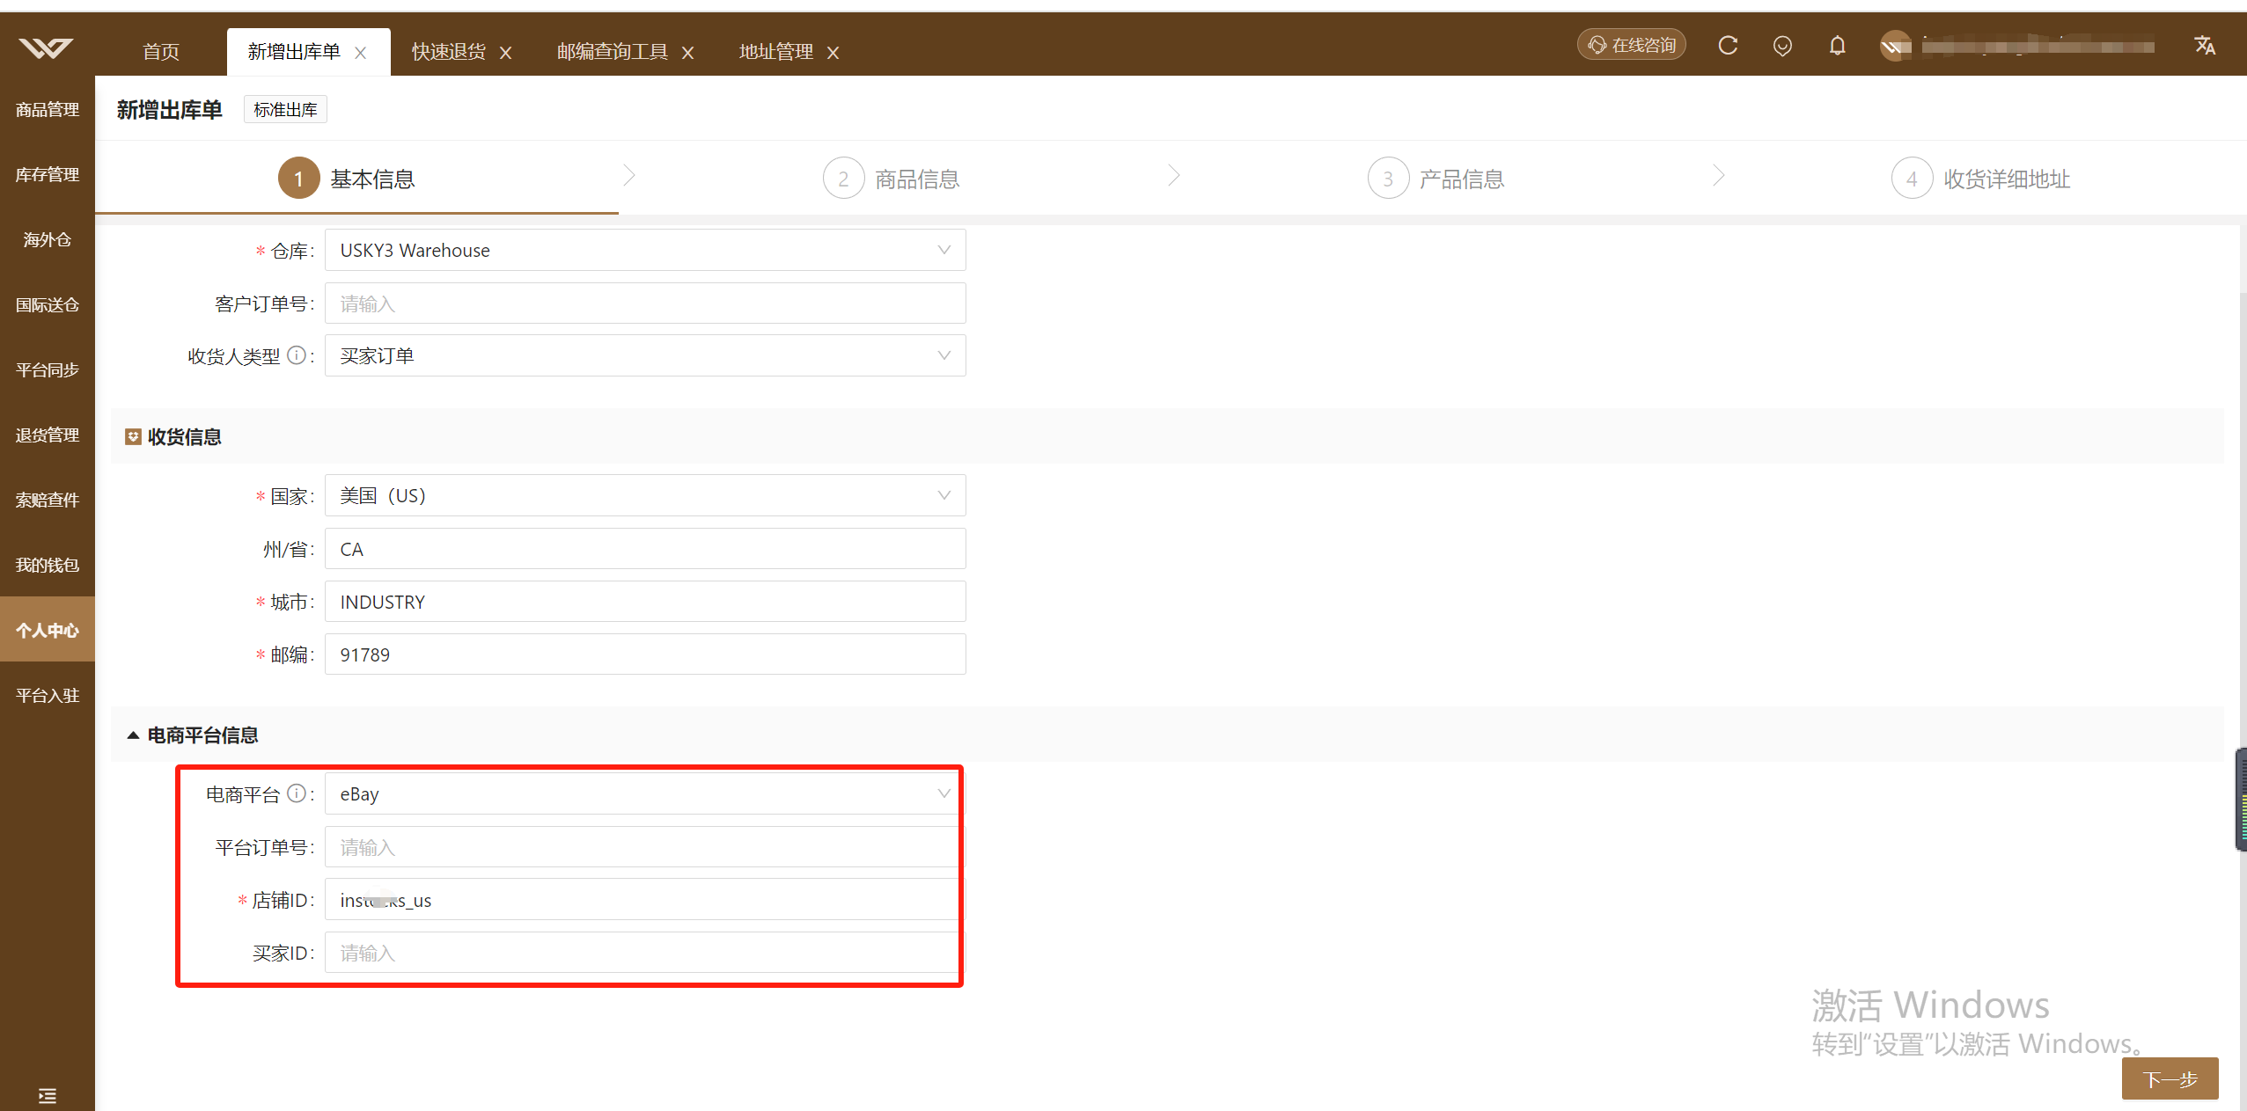This screenshot has width=2247, height=1111.
Task: Click the 买家ID input field
Action: pos(645,952)
